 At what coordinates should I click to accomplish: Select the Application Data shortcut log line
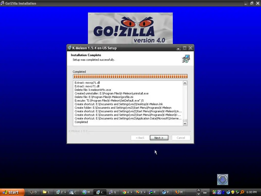(128, 118)
